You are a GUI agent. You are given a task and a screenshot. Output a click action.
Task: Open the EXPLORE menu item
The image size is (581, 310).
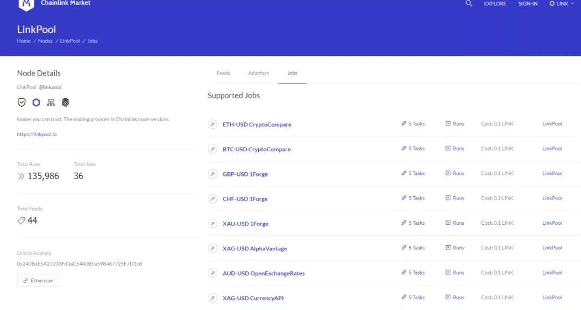[495, 4]
